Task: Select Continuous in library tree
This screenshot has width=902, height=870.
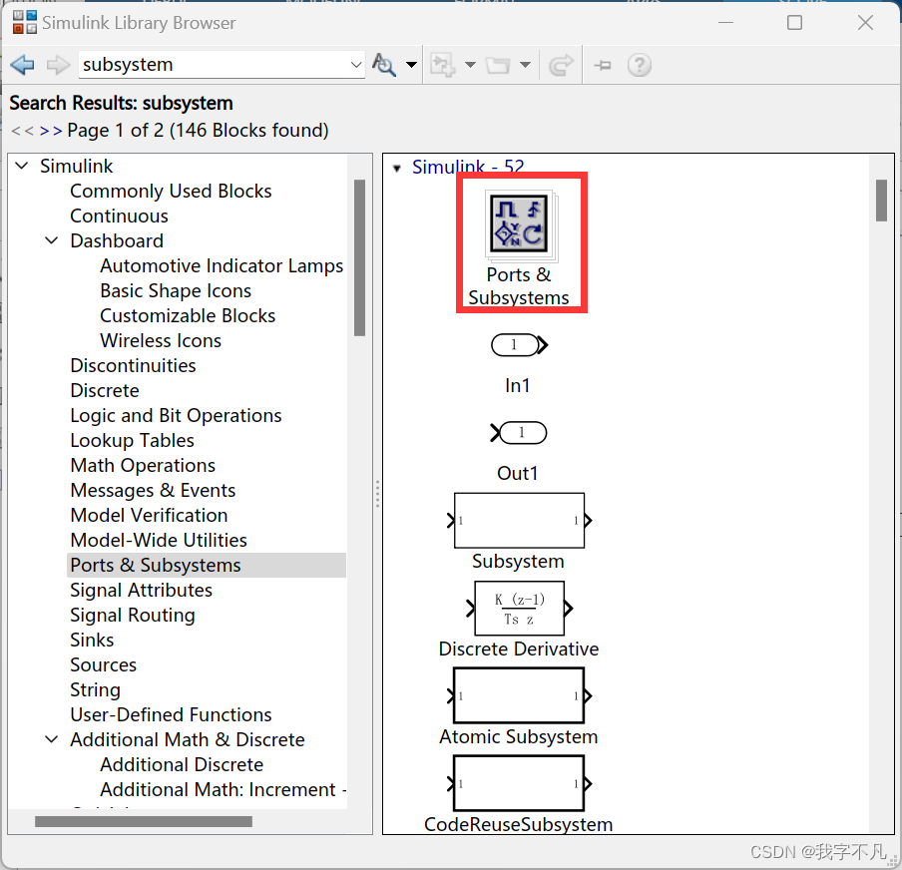Action: pos(119,217)
